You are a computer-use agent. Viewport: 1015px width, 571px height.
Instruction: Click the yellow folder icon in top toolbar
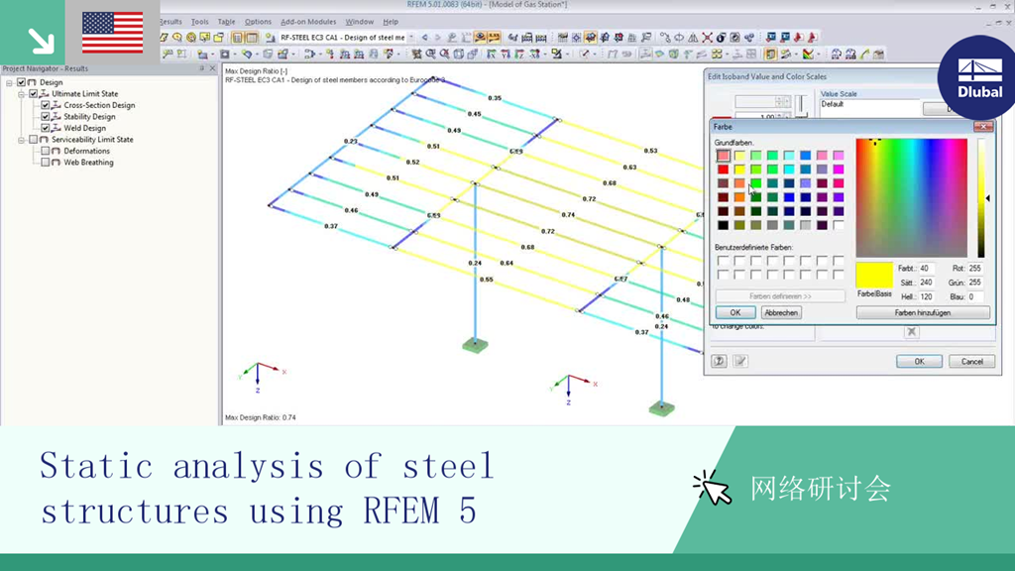(218, 38)
